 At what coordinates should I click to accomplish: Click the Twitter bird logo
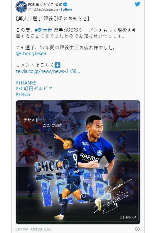137,4
